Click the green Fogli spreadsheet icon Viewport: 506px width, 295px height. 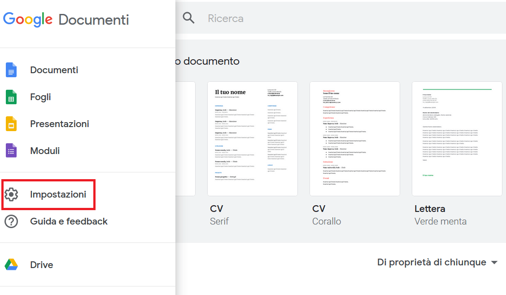[11, 97]
